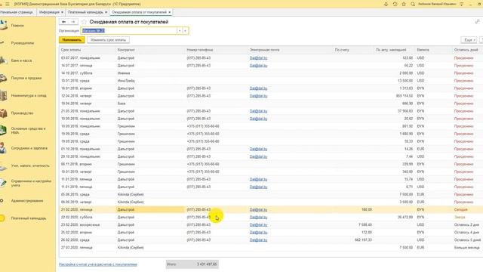Open the Сотрудники и зарплата section
Screen dimensions: 483x272
pyautogui.click(x=29, y=148)
